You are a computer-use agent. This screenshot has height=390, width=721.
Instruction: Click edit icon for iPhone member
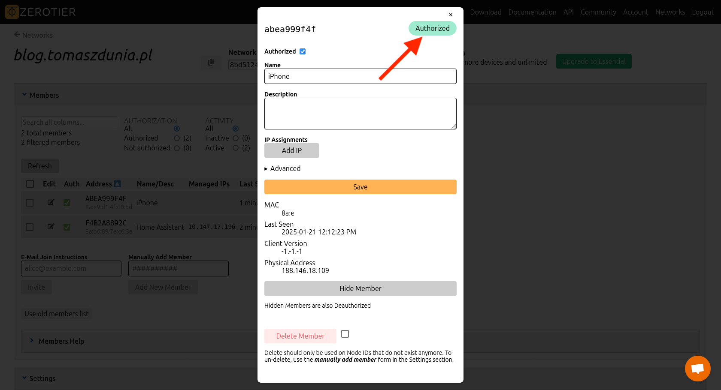click(51, 202)
